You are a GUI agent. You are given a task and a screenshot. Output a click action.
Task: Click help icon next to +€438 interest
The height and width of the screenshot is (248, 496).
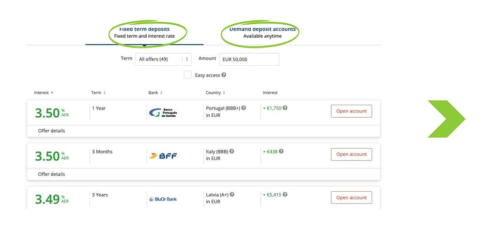pyautogui.click(x=281, y=151)
